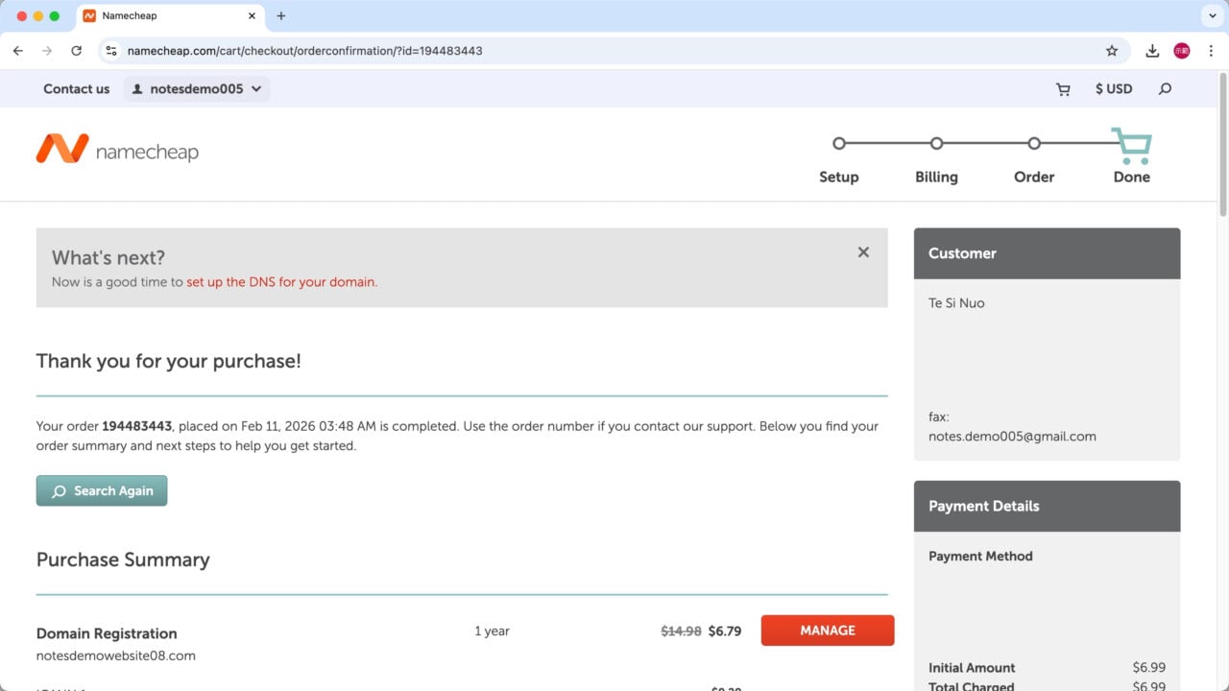Open site search via the magnifier icon
This screenshot has width=1229, height=691.
(1163, 88)
